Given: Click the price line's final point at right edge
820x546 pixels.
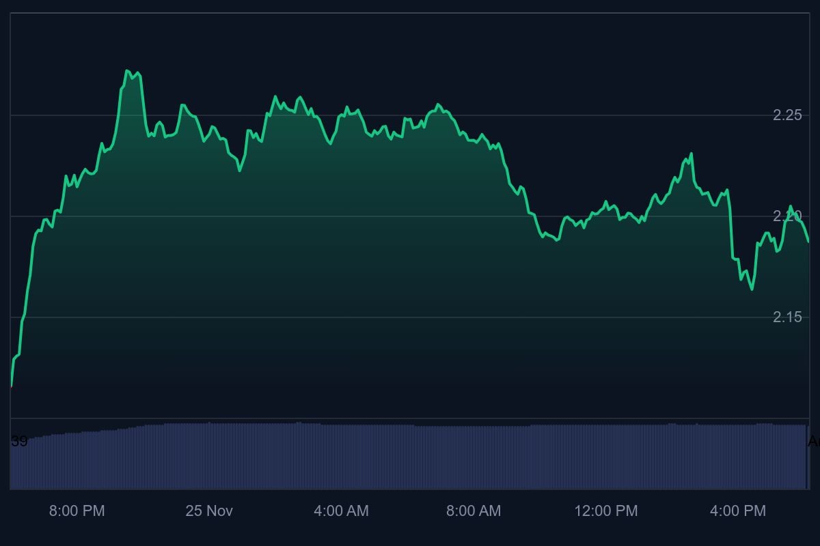Looking at the screenshot, I should pos(808,242).
